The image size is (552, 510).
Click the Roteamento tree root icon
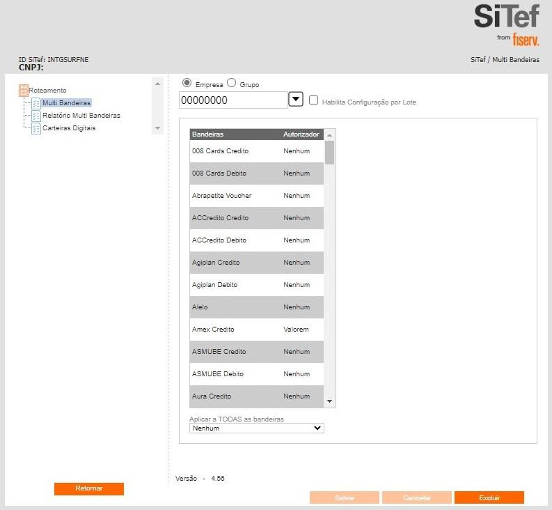pos(24,91)
